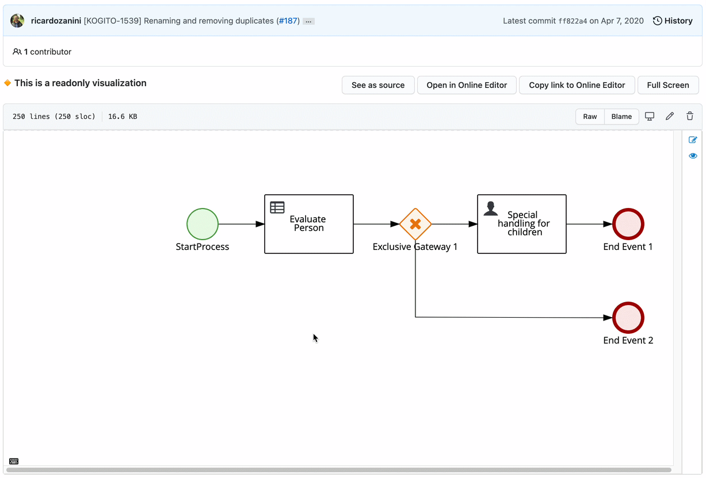Click the History clock icon

coord(657,21)
